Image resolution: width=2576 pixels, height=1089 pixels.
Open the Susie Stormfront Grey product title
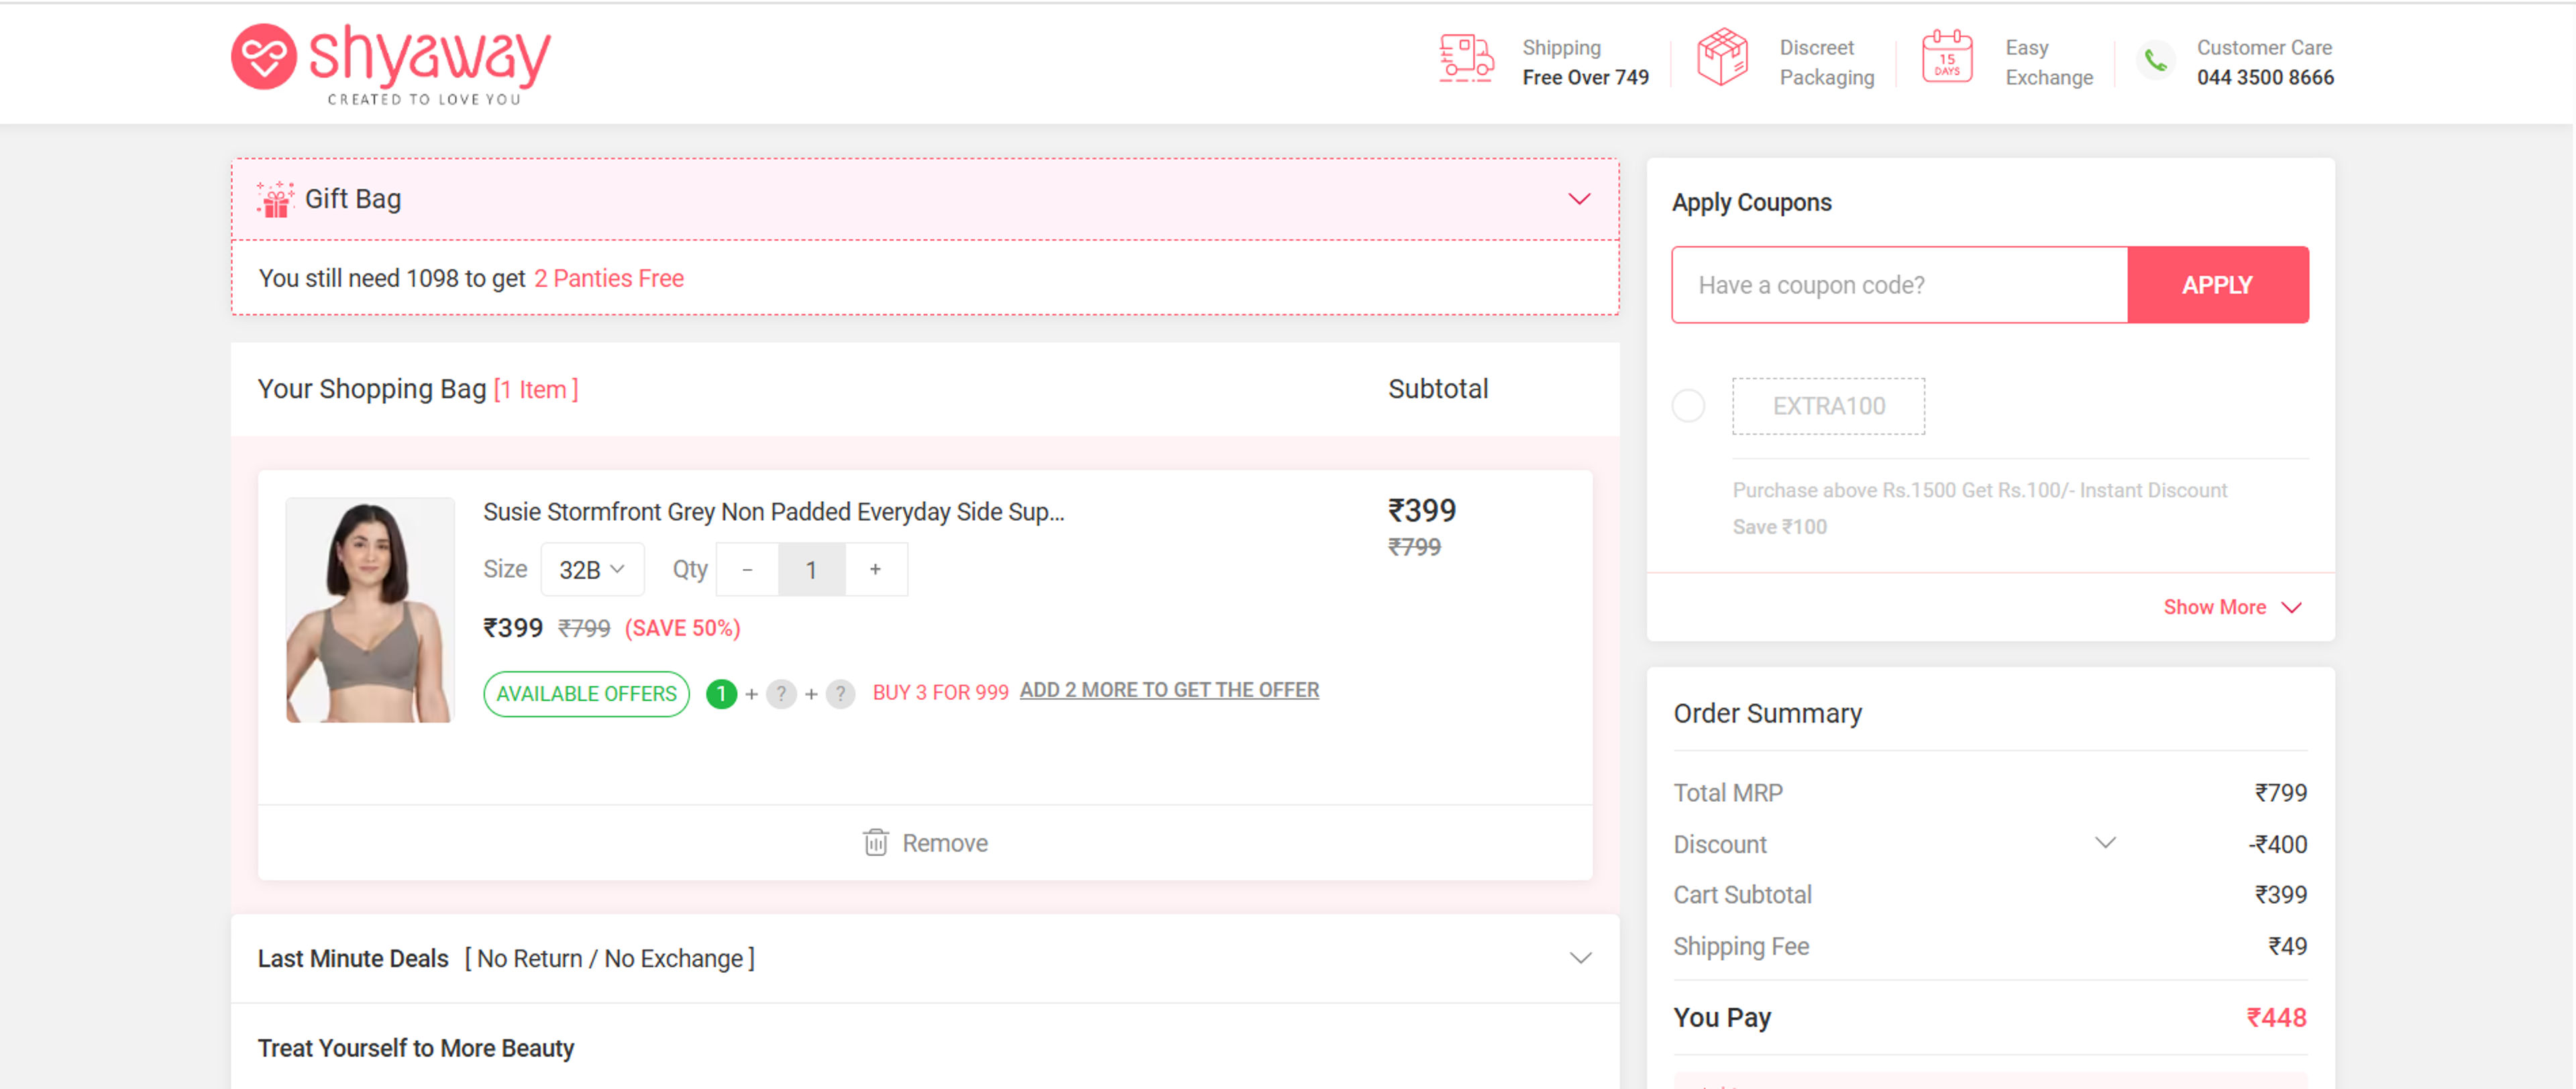click(x=774, y=512)
